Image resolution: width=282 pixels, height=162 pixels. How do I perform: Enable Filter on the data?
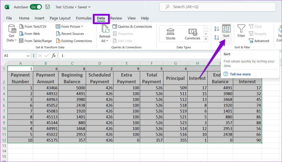click(x=241, y=32)
